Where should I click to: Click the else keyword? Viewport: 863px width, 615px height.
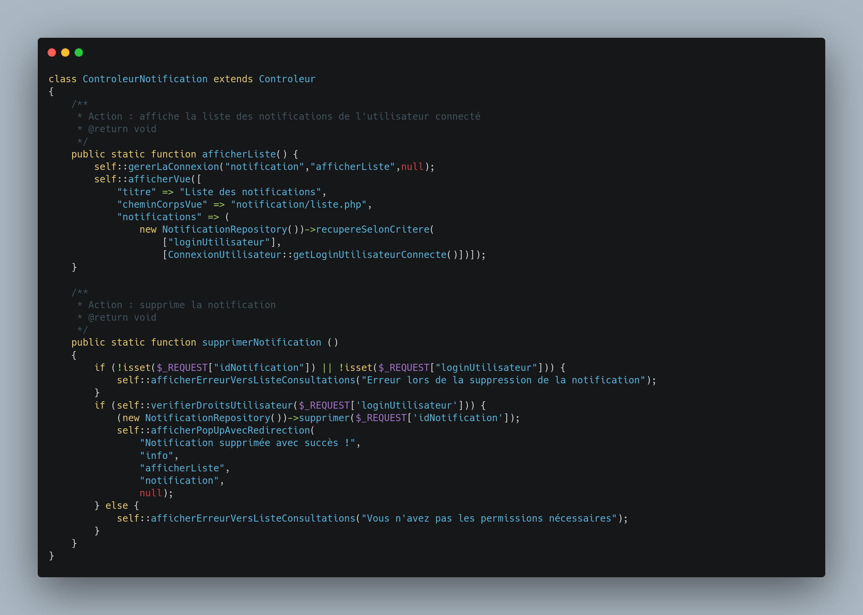(x=117, y=505)
